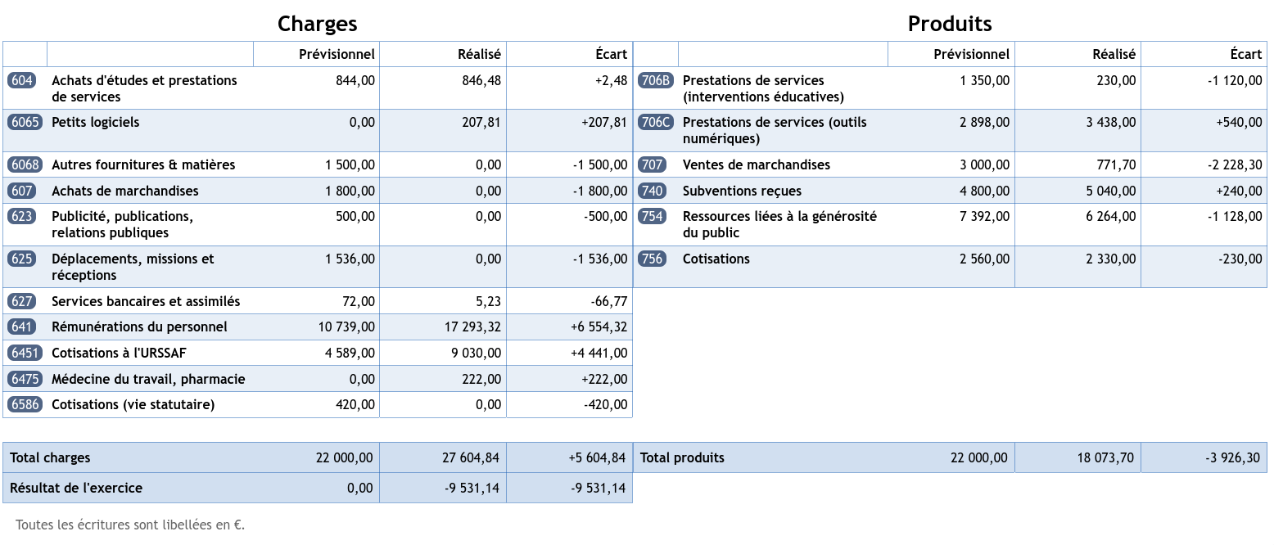The height and width of the screenshot is (545, 1274).
Task: Select 'Cotisations' label in Produits table
Action: click(716, 259)
